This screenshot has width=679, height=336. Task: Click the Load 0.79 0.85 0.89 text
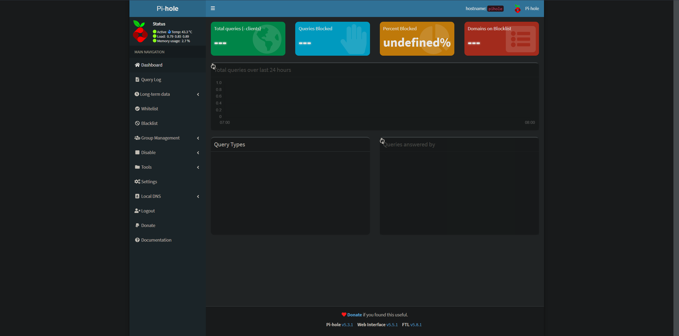(x=173, y=36)
